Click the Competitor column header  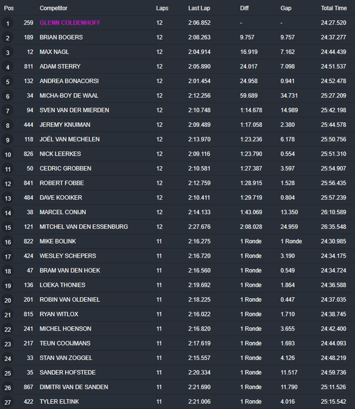(x=54, y=8)
